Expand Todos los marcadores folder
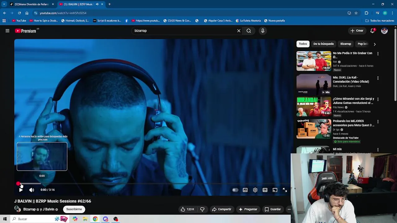Screen dimensions: 397x223 click(x=380, y=21)
